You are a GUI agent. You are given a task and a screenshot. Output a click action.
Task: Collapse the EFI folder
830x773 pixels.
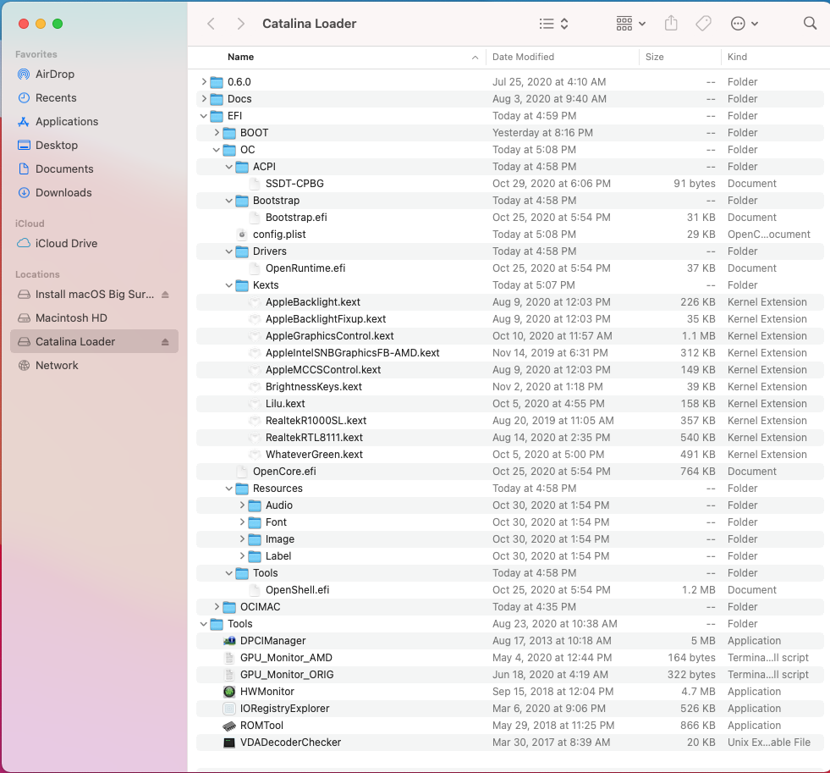[204, 115]
